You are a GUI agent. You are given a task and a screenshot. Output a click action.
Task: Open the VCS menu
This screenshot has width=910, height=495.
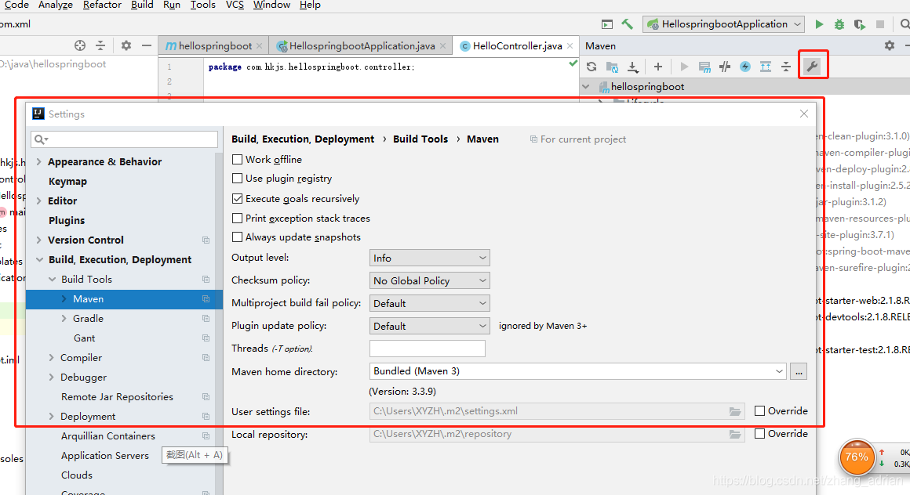tap(235, 5)
